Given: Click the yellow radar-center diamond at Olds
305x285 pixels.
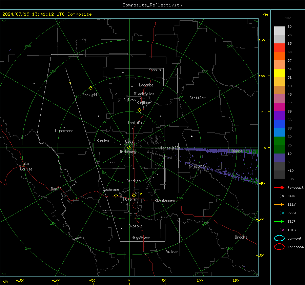Looking at the screenshot, I should pyautogui.click(x=129, y=148).
